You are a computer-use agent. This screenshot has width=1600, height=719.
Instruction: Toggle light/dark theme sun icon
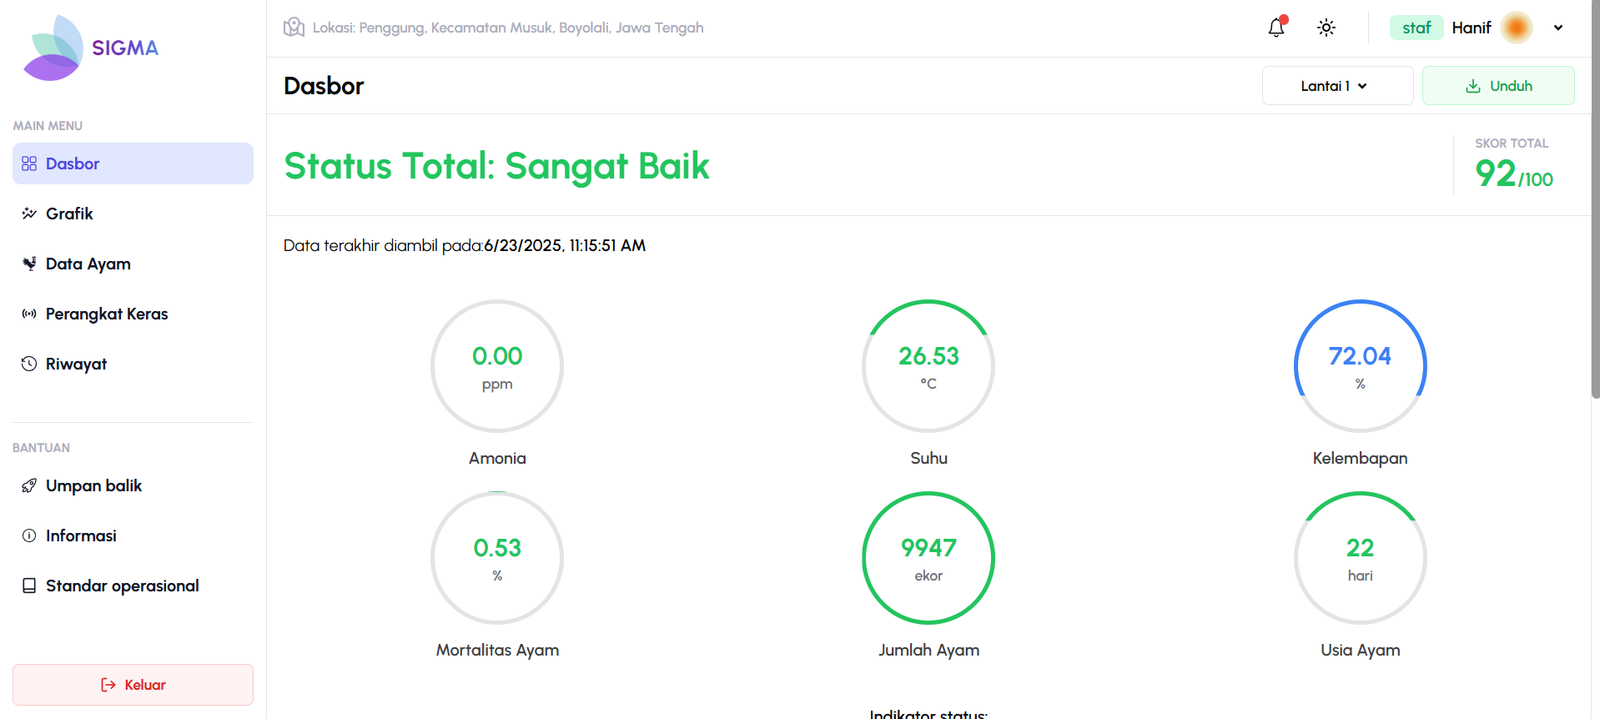(x=1326, y=28)
